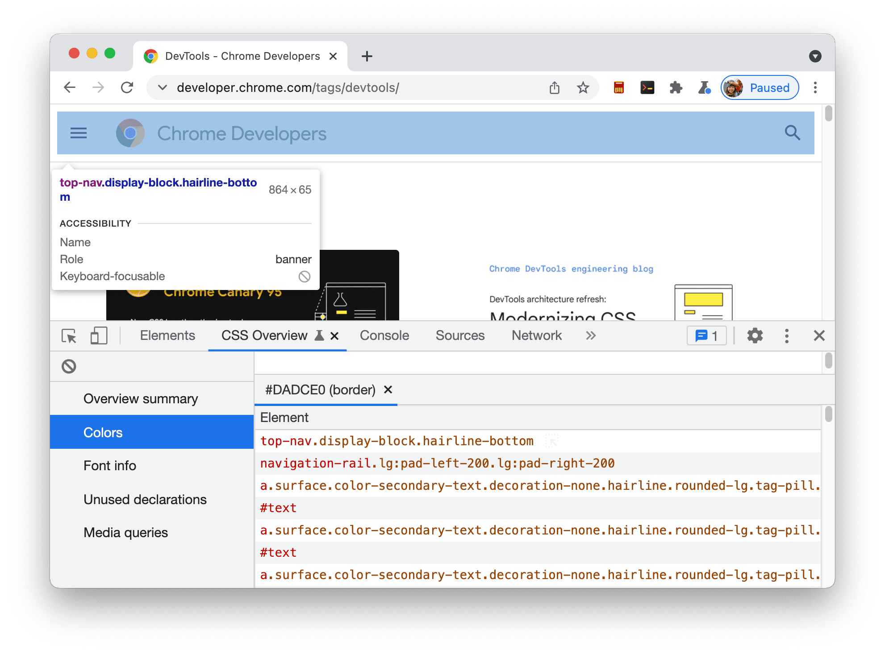Screen dimensions: 885x654
Task: Click the inspect element cursor icon
Action: coord(70,335)
